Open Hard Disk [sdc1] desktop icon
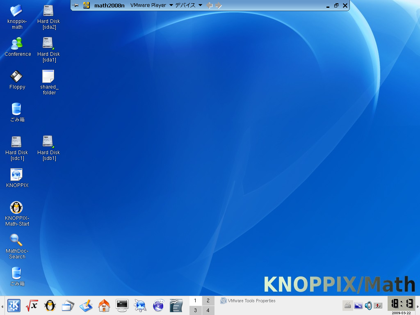 [16, 142]
